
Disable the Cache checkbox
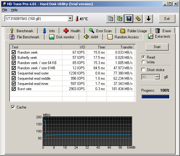[13, 107]
